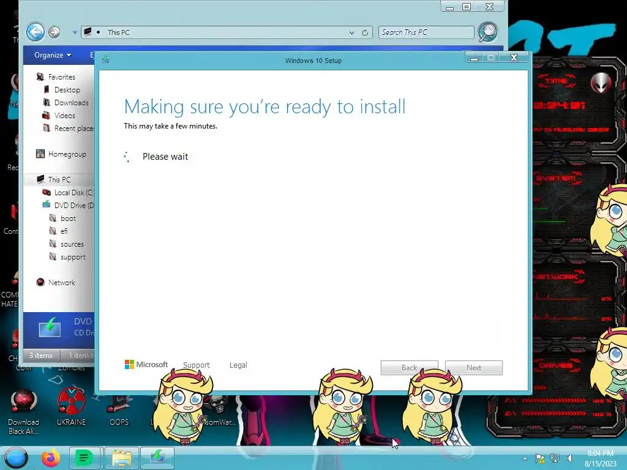Select This PC in the navigation pane
Screen dimensions: 627x470
click(59, 179)
